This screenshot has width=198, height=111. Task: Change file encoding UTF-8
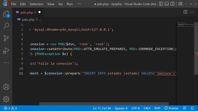click(x=136, y=108)
